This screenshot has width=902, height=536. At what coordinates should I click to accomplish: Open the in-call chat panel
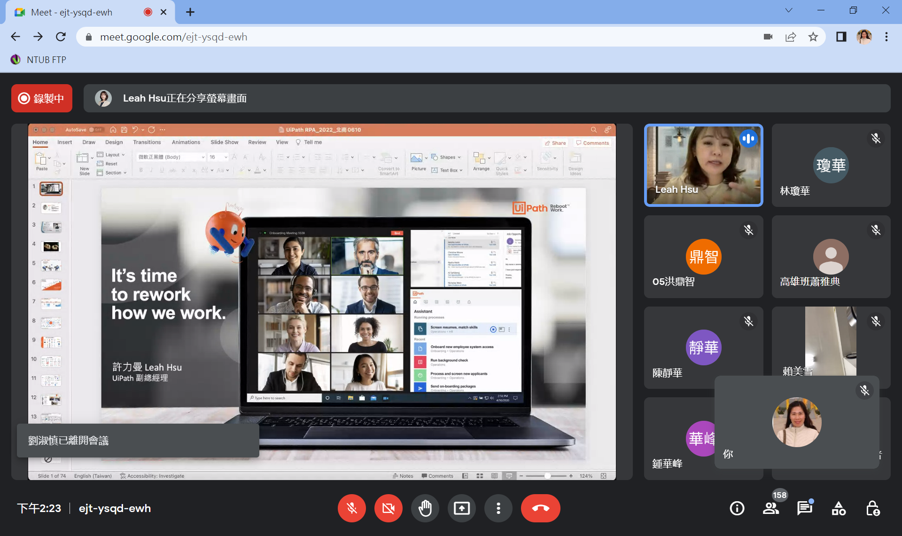[805, 508]
